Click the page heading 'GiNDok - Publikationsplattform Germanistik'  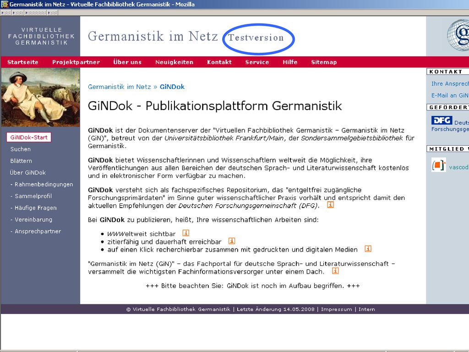[215, 106]
